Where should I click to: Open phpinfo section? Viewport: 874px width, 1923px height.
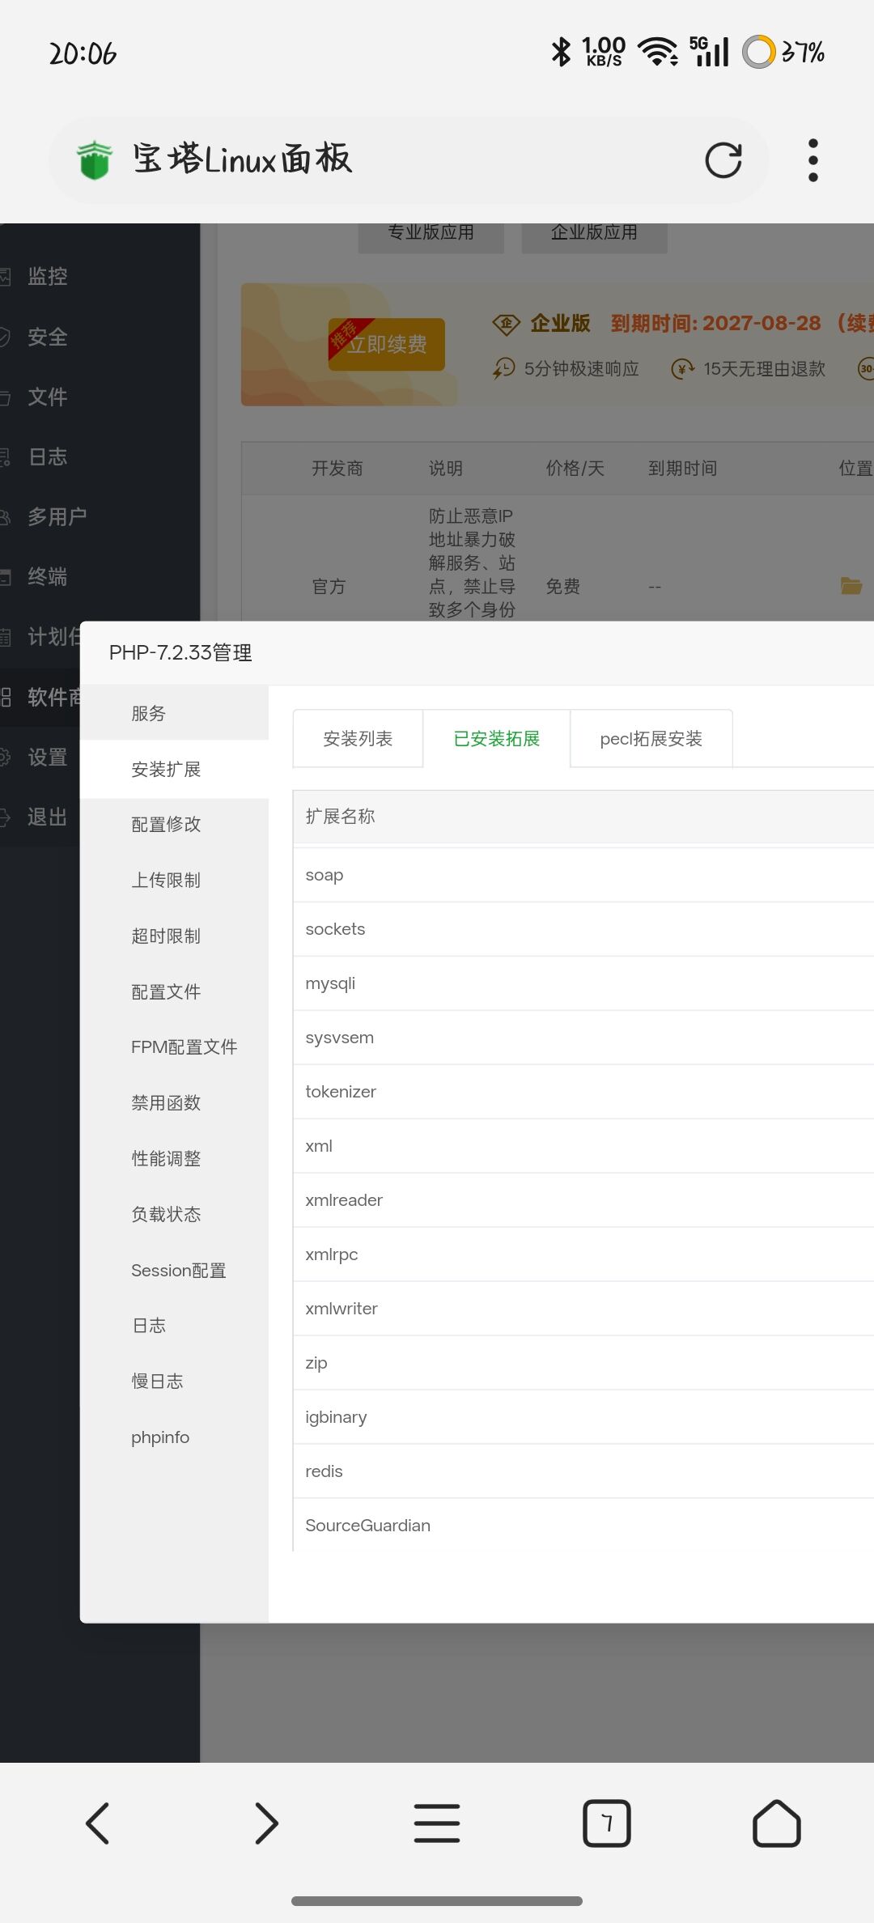(x=174, y=1437)
